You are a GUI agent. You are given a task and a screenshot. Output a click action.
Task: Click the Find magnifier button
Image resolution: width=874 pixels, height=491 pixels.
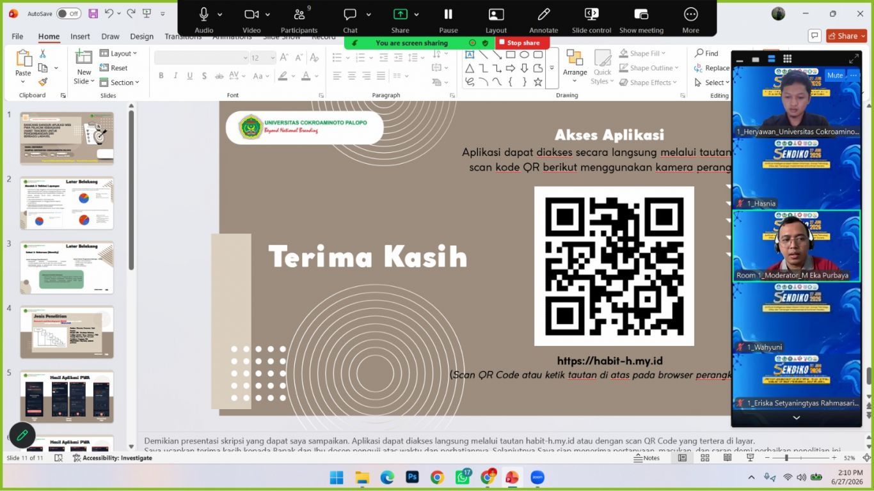(707, 53)
